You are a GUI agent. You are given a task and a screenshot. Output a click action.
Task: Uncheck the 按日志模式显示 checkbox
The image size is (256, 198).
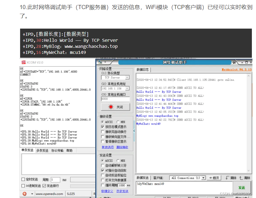point(102,127)
